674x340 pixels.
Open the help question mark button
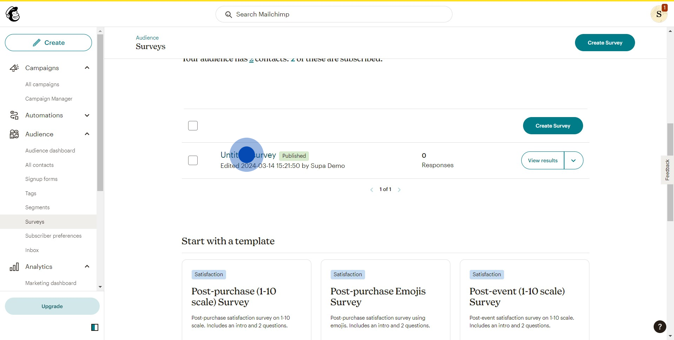point(660,327)
